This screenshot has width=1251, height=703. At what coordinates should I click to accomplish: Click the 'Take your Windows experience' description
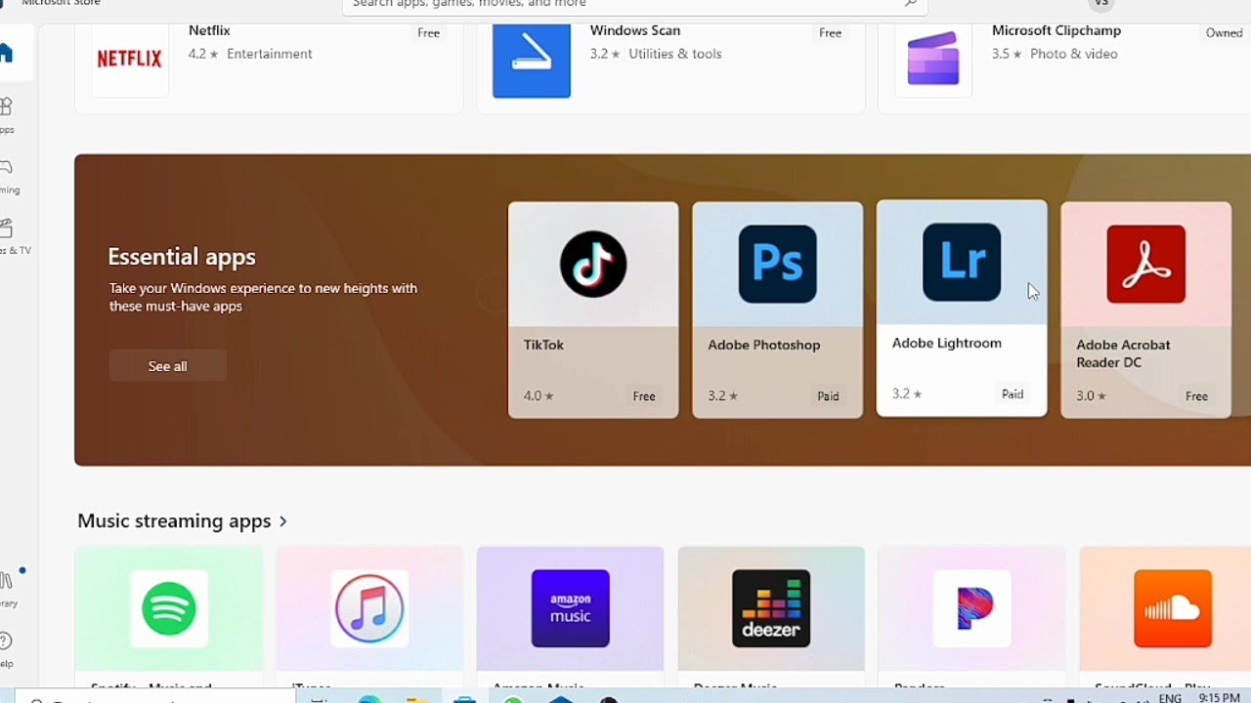pyautogui.click(x=263, y=297)
